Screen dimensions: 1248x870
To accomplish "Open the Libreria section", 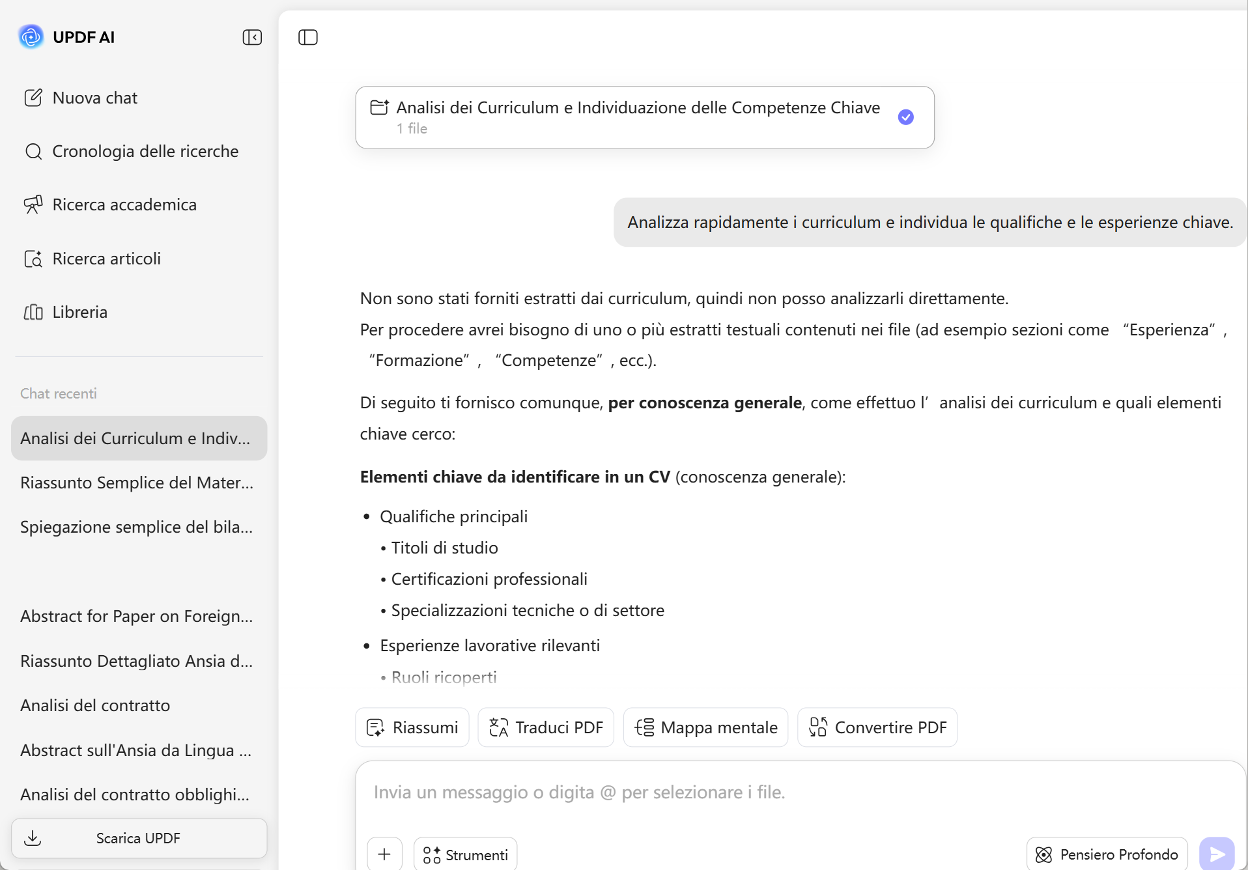I will click(79, 312).
